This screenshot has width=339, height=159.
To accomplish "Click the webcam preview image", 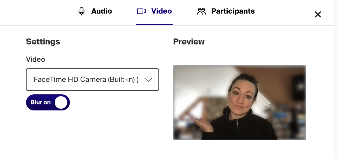I will tap(240, 103).
